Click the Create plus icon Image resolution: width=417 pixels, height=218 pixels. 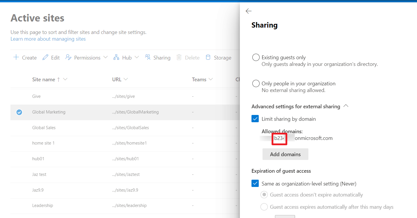tap(16, 57)
